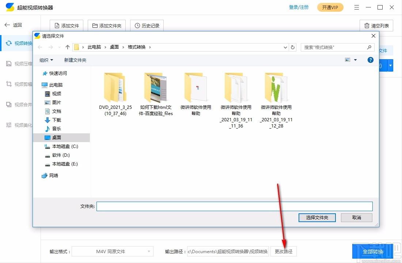Select 下载 in the navigation tree
Image resolution: width=402 pixels, height=263 pixels.
pos(53,120)
